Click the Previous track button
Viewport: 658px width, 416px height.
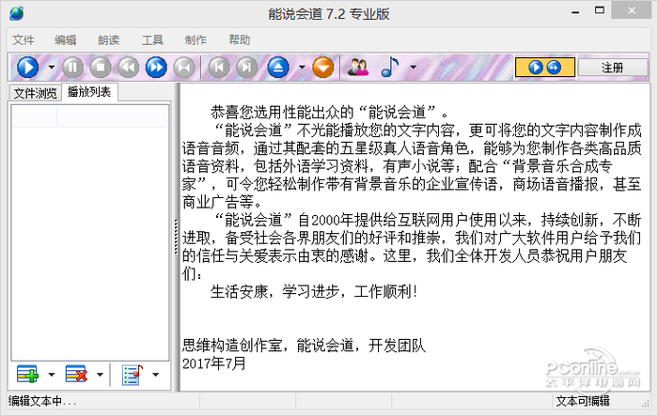point(219,67)
